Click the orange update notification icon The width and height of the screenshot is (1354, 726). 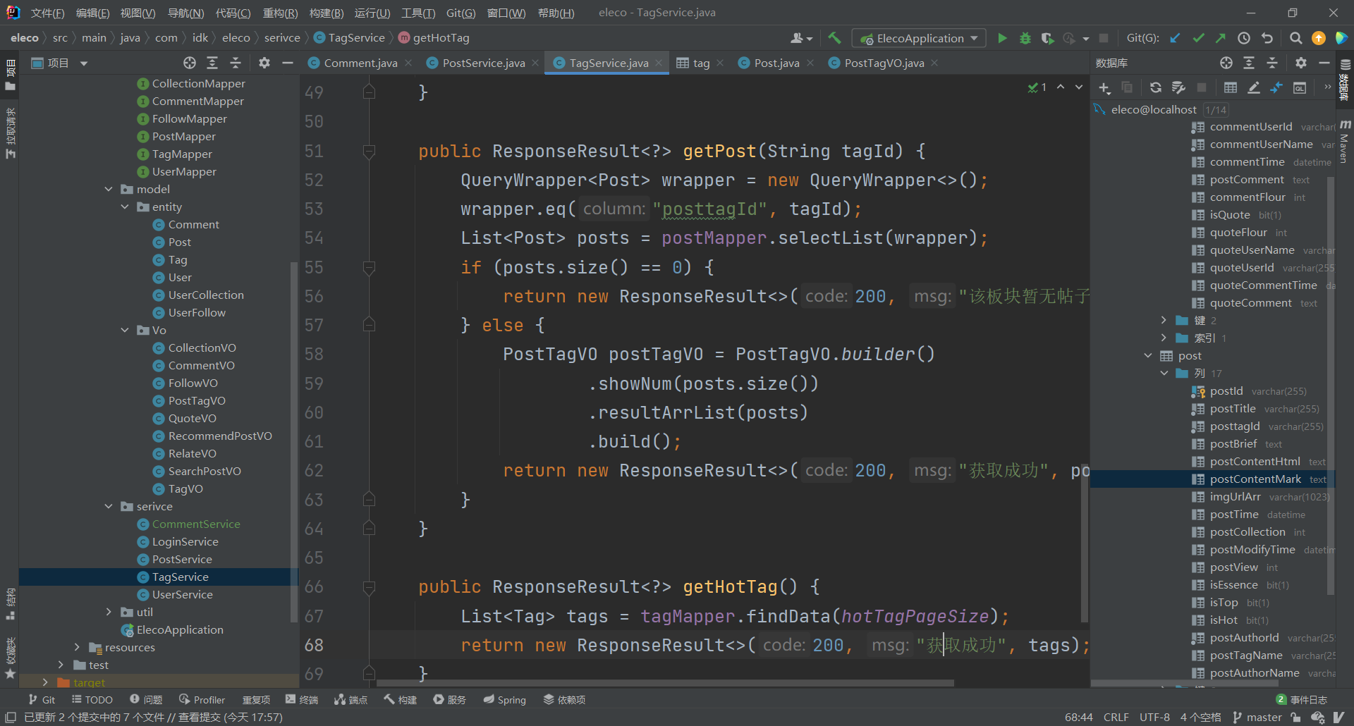coord(1319,38)
